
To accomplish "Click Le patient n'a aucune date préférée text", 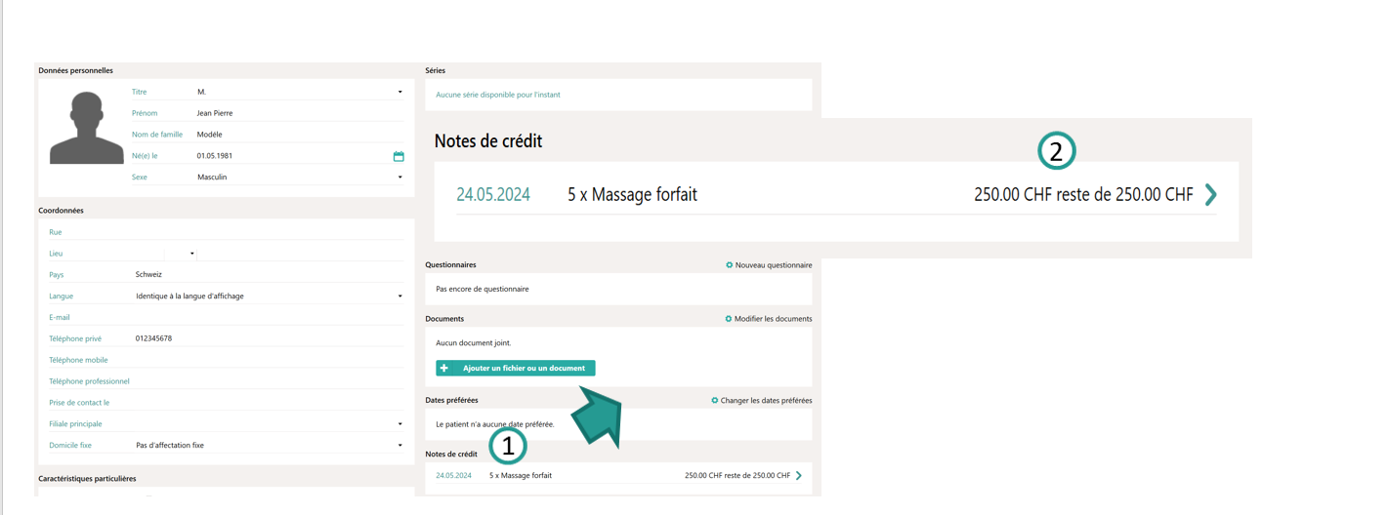I will 495,424.
